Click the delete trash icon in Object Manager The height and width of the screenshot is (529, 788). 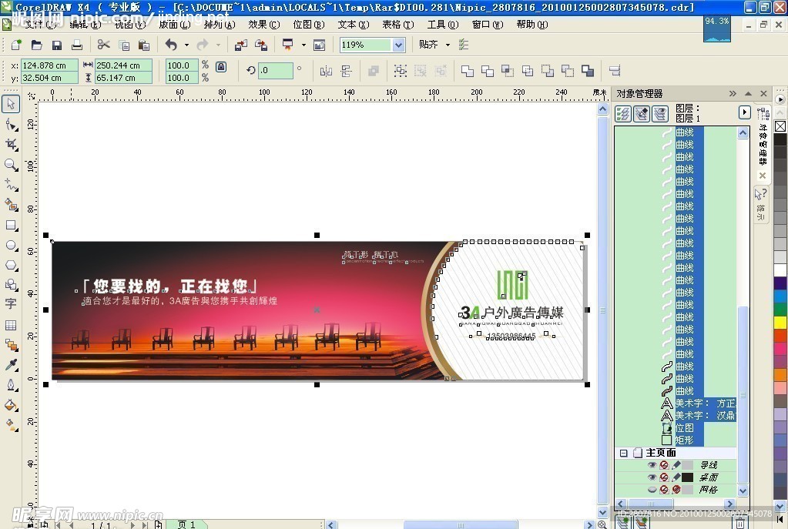coord(739,523)
